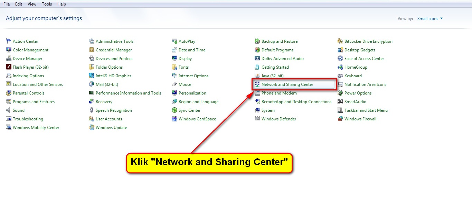This screenshot has height=208, width=472.
Task: Open the Programs and Features link
Action: (x=34, y=102)
